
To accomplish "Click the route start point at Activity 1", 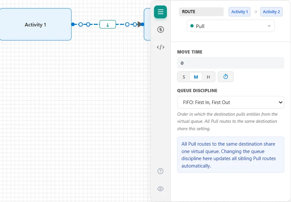I will [73, 24].
